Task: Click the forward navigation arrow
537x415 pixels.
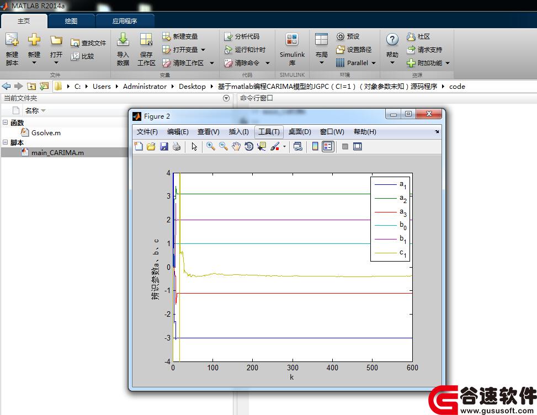Action: click(x=19, y=86)
